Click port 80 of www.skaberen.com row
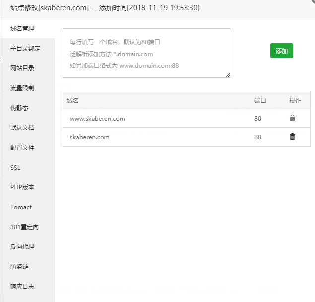315x302 pixels. pos(258,119)
